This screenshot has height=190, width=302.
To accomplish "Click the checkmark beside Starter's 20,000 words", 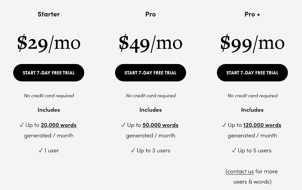I will coord(22,125).
